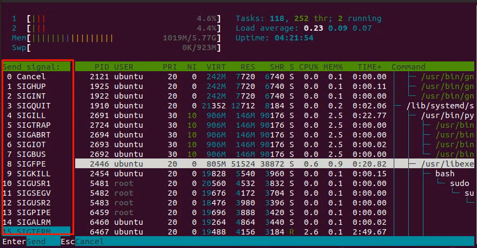Sort by the NI column header
Image resolution: width=477 pixels, height=248 pixels.
coord(191,67)
